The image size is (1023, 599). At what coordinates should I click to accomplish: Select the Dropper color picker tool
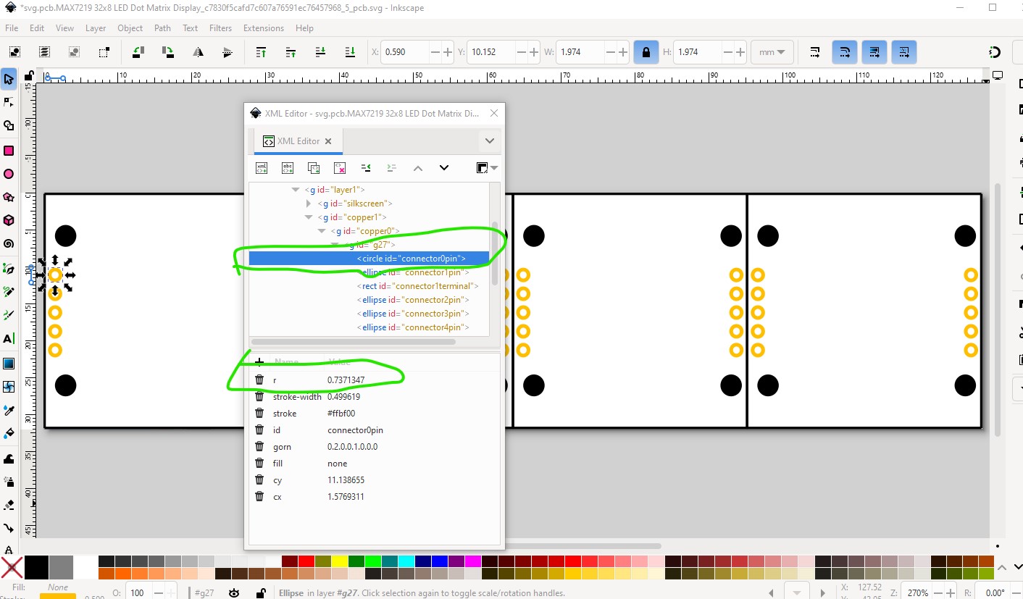click(9, 410)
